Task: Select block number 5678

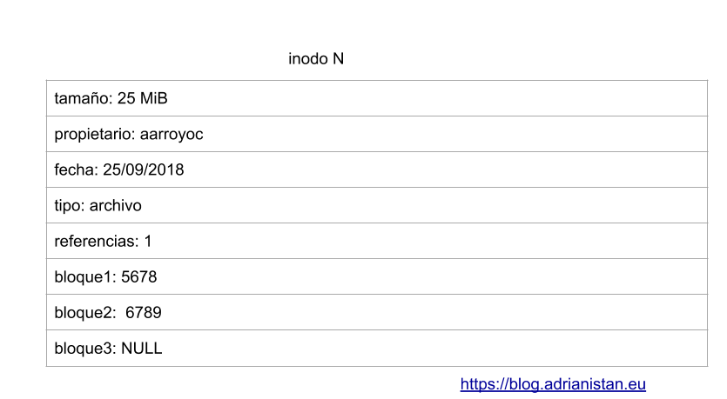Action: click(139, 277)
